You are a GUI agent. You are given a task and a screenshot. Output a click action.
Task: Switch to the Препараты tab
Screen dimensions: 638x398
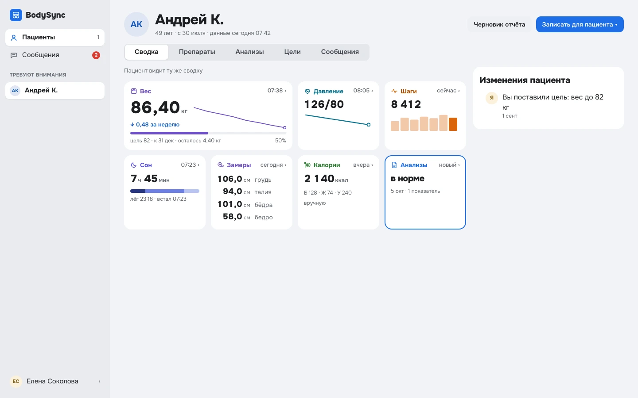[x=197, y=52]
